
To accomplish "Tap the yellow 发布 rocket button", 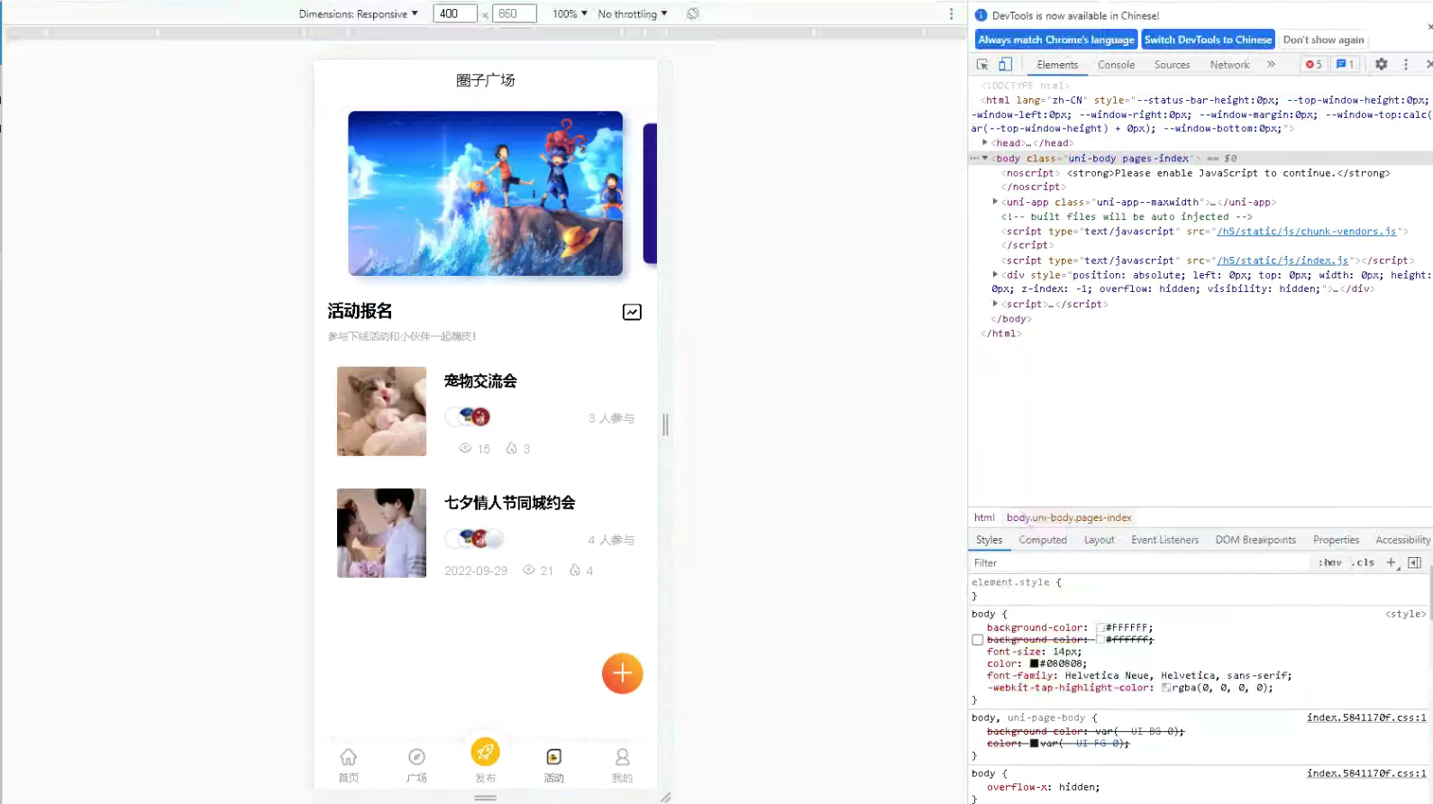I will click(x=485, y=752).
